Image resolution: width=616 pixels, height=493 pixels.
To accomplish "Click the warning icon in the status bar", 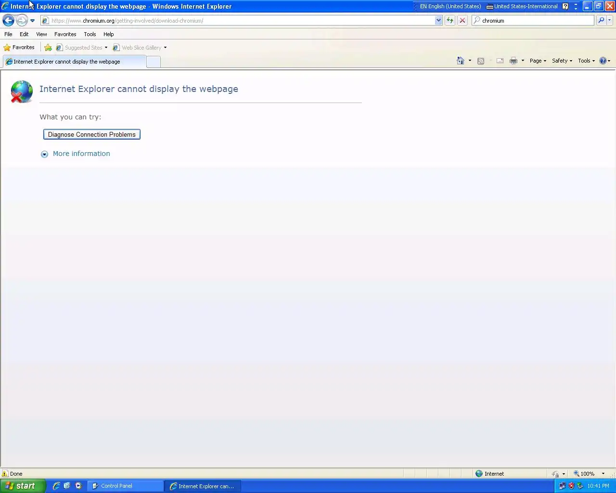I will pyautogui.click(x=5, y=474).
